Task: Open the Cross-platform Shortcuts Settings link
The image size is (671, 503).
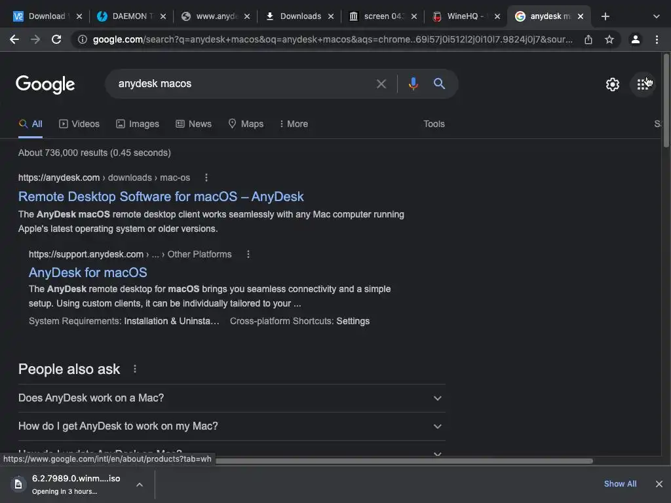Action: (x=353, y=321)
